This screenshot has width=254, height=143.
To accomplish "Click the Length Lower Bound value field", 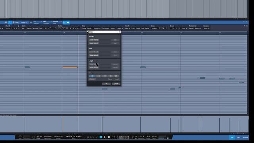I will click(115, 64).
